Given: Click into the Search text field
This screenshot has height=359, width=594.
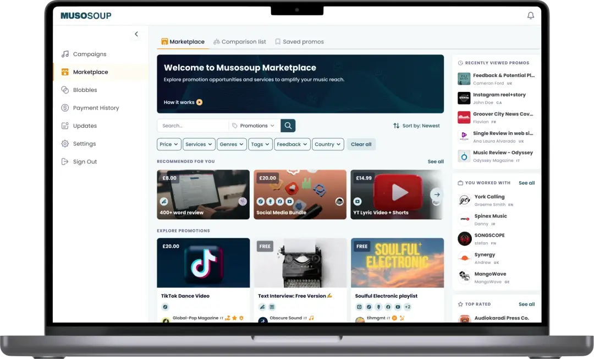Looking at the screenshot, I should click(x=193, y=126).
